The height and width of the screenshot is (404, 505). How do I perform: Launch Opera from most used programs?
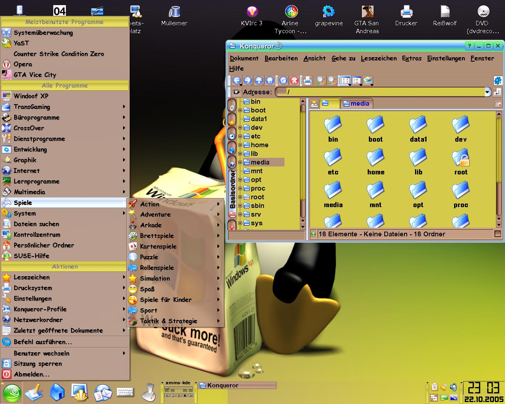(65, 64)
